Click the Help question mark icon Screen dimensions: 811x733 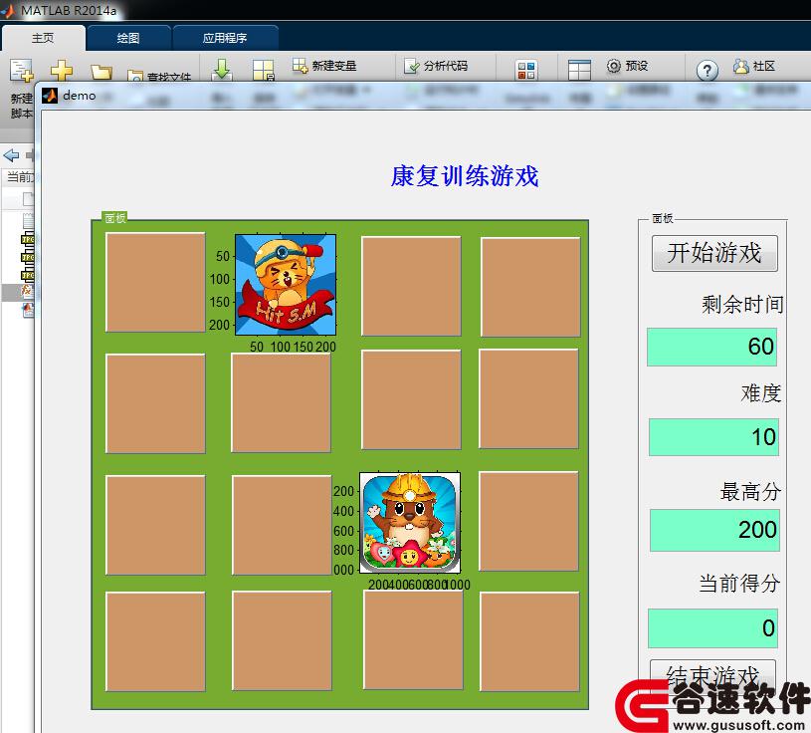[708, 70]
